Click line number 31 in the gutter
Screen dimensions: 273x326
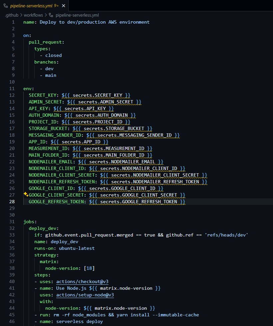pyautogui.click(x=12, y=222)
